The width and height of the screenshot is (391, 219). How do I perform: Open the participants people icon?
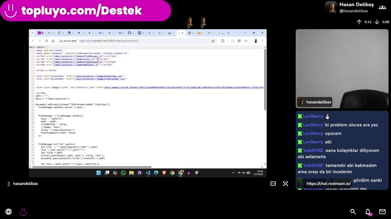[x=382, y=7]
